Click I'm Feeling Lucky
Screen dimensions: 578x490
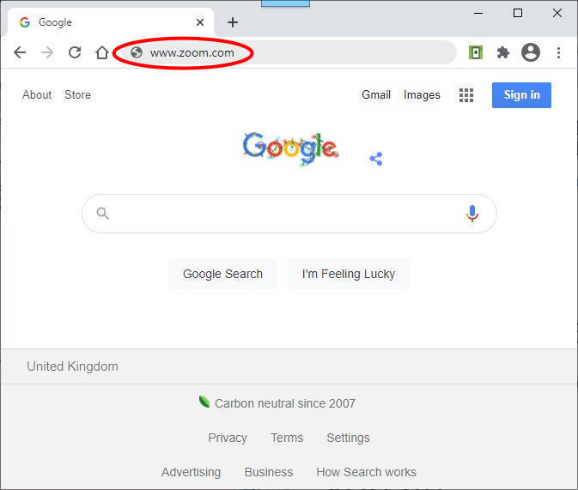(349, 274)
